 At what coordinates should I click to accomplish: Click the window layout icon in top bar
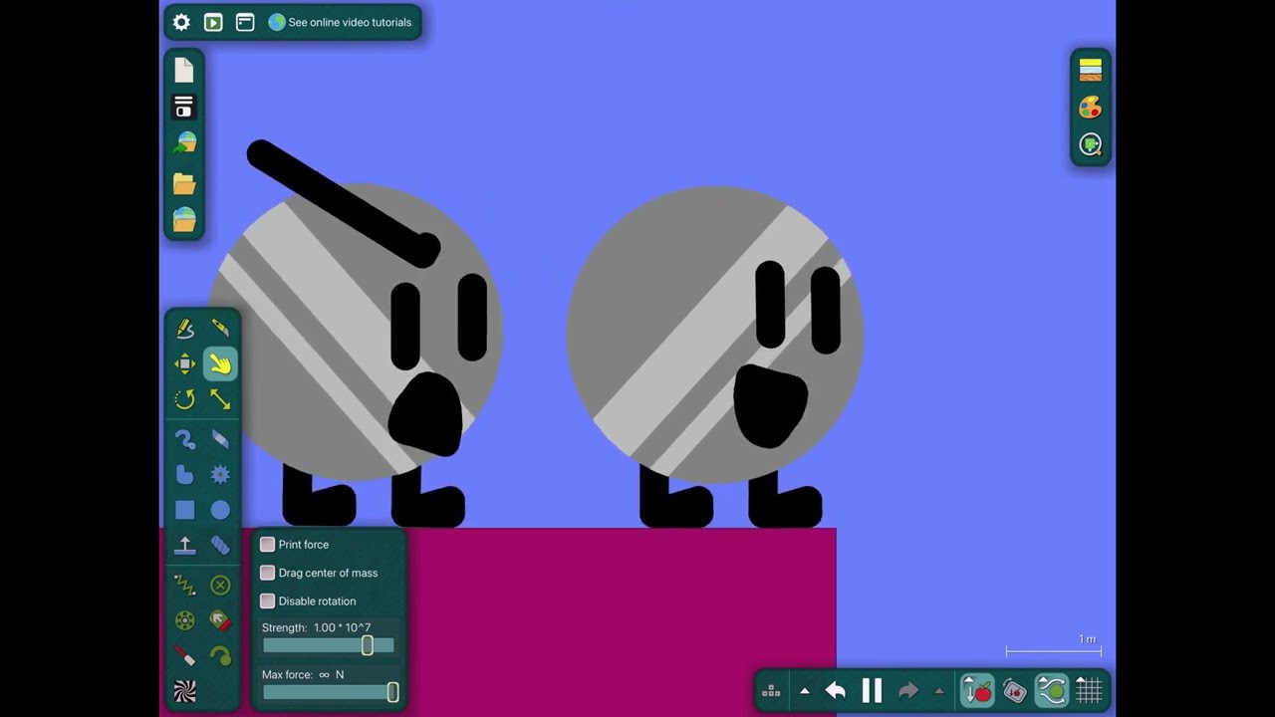coord(245,22)
